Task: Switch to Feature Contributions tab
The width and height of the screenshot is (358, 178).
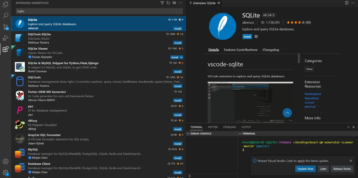Action: [x=241, y=50]
